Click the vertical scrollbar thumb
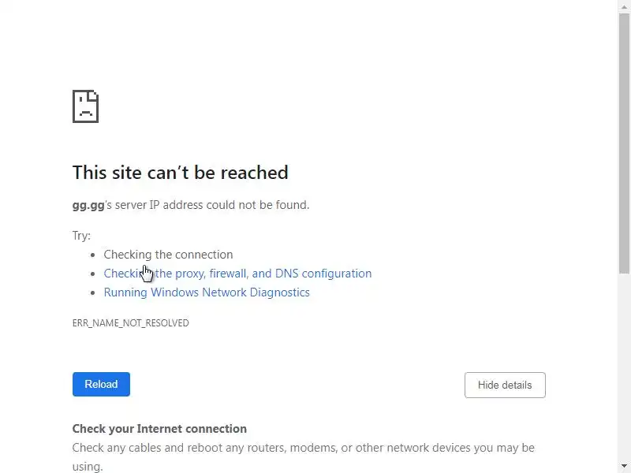Screen dimensions: 631x473 click(624, 143)
